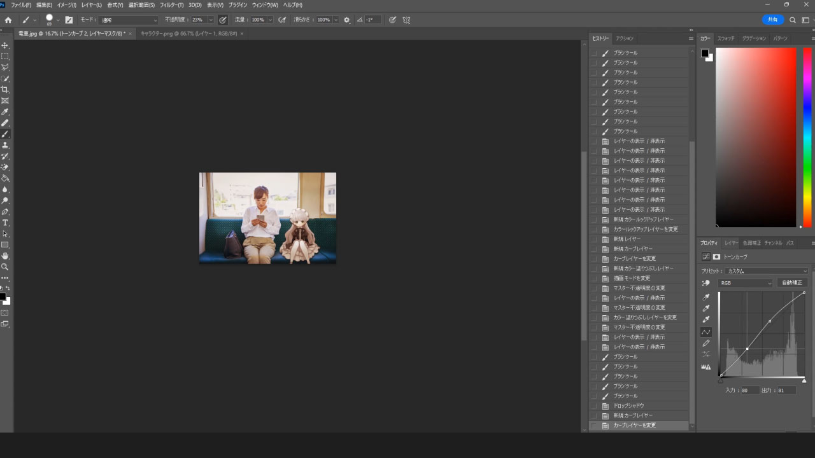Toggle symmetry paint options butterfly

click(406, 20)
